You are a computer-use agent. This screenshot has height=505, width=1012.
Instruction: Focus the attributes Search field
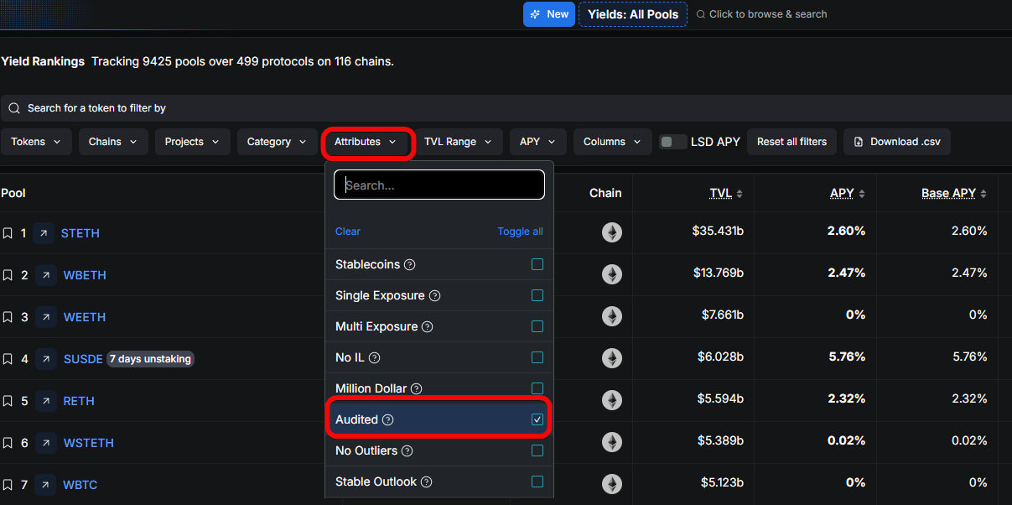coord(439,185)
